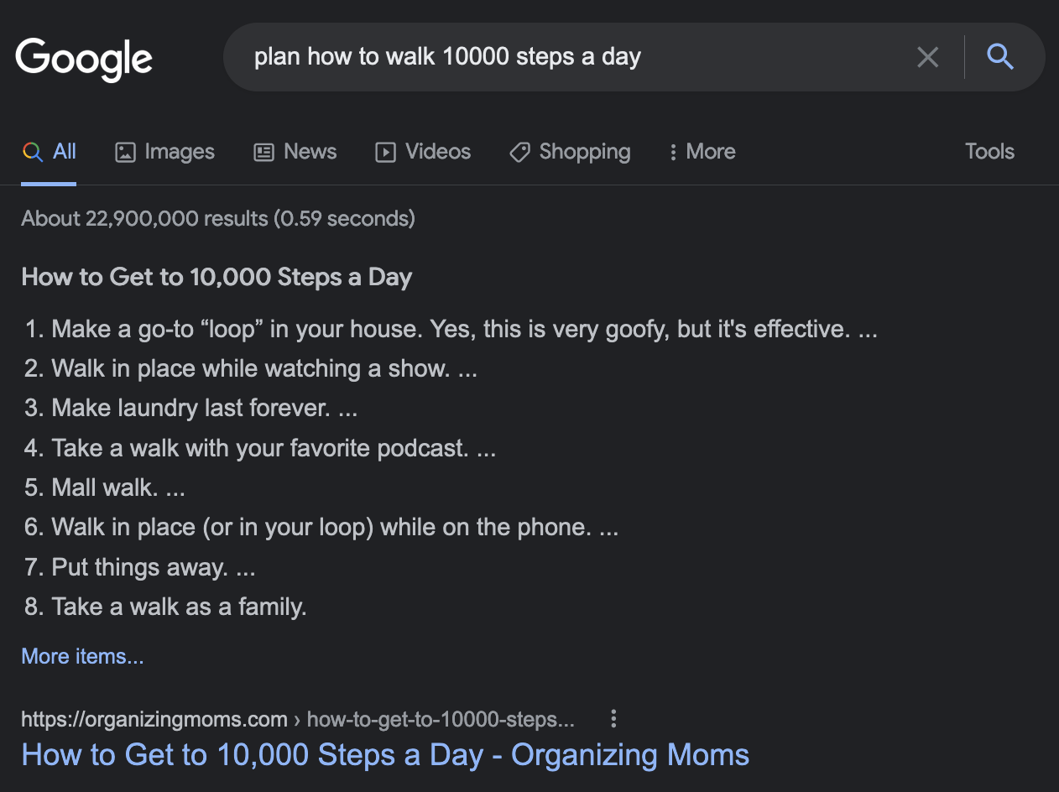This screenshot has width=1059, height=792.
Task: Expand the list with More items link
Action: 82,656
